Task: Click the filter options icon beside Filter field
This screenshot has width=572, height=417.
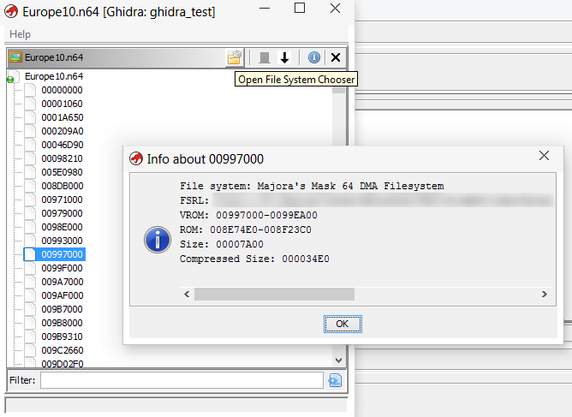Action: [335, 380]
